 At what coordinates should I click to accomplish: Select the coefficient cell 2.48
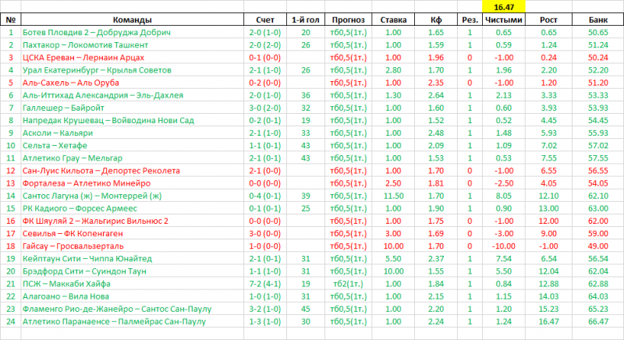pyautogui.click(x=436, y=133)
